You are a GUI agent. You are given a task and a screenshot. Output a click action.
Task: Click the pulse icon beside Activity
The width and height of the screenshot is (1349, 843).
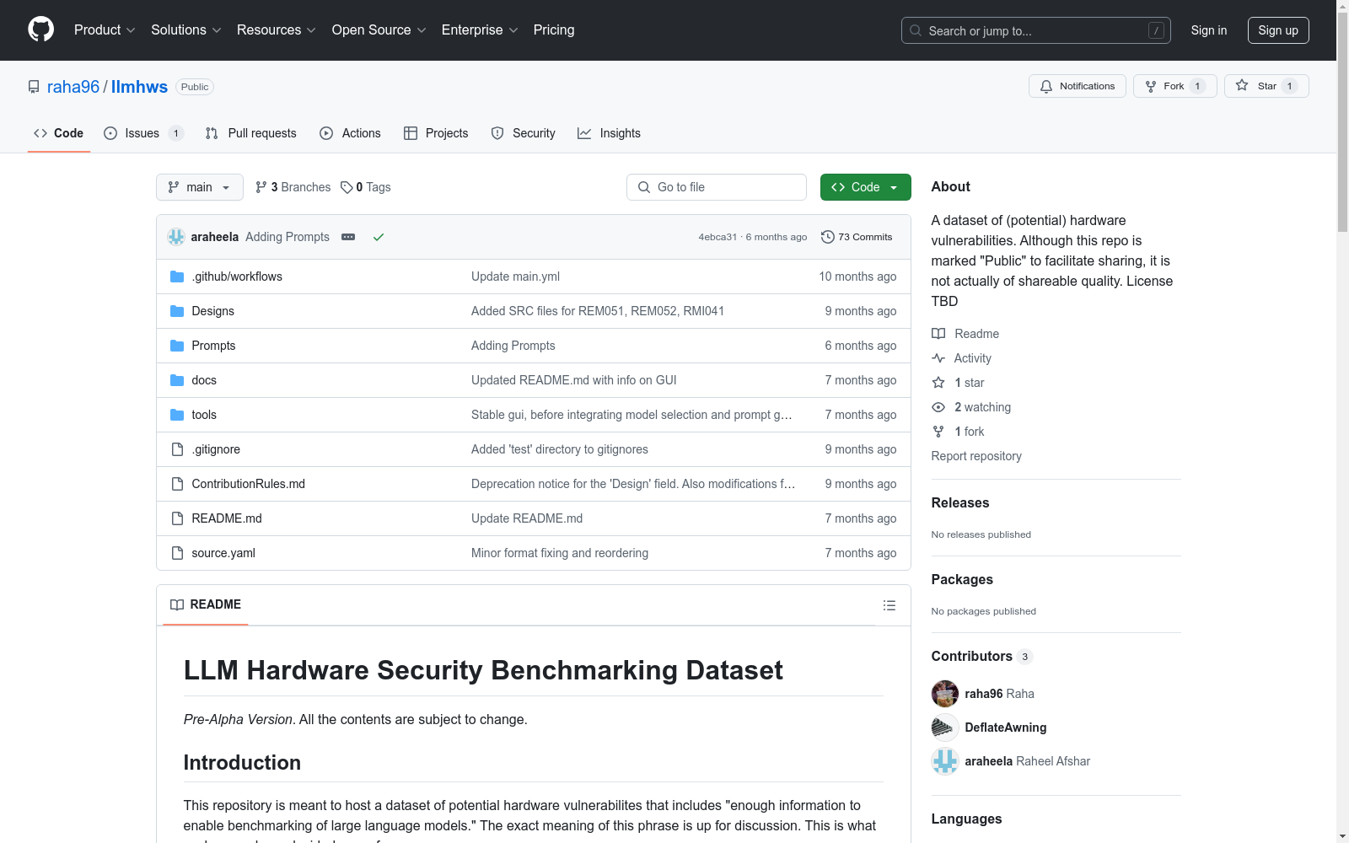[x=938, y=358]
